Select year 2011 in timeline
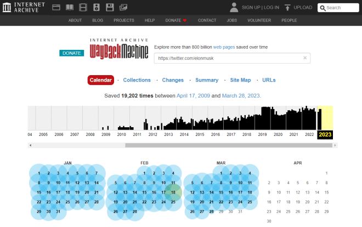362x227 pixels. [x=137, y=134]
